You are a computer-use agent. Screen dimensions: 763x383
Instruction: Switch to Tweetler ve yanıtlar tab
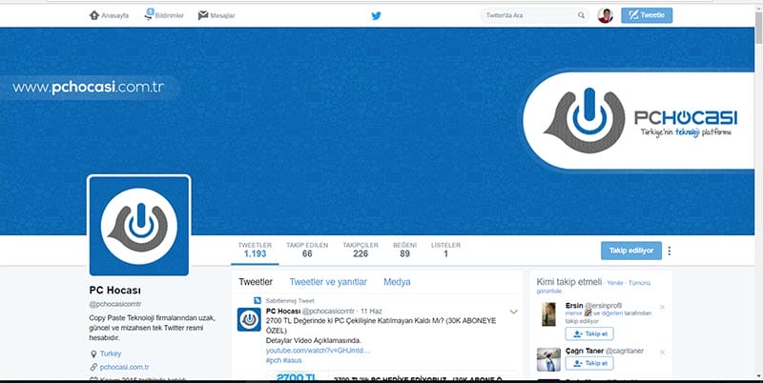pos(328,282)
